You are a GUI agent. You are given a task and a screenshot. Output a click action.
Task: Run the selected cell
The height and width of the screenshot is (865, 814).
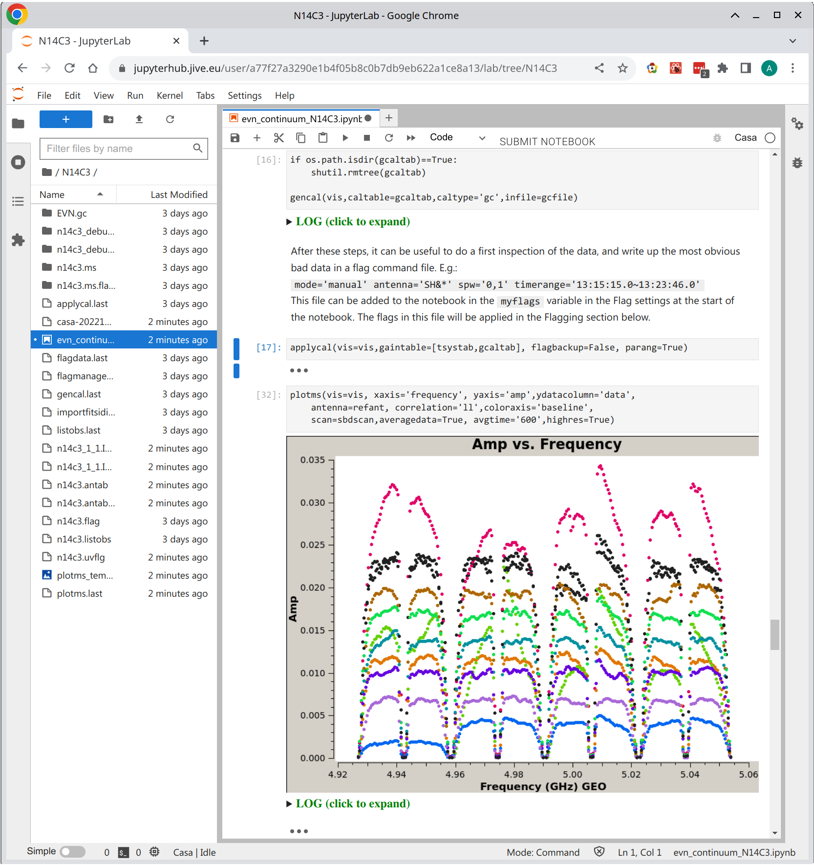345,138
